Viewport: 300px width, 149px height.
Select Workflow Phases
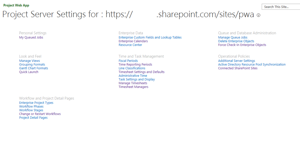click(31, 107)
